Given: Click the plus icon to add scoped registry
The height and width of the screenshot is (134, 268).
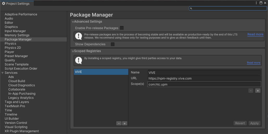Looking at the screenshot, I should [x=125, y=123].
